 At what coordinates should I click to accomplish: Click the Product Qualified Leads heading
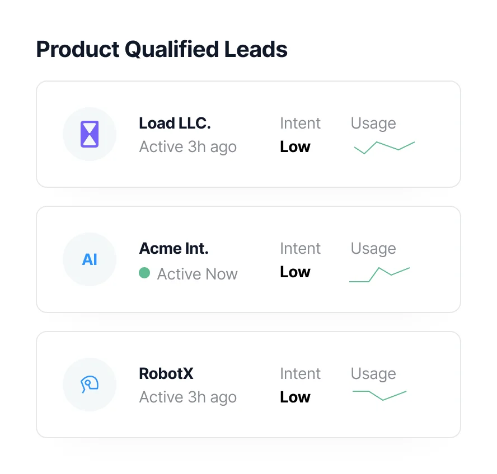(162, 50)
